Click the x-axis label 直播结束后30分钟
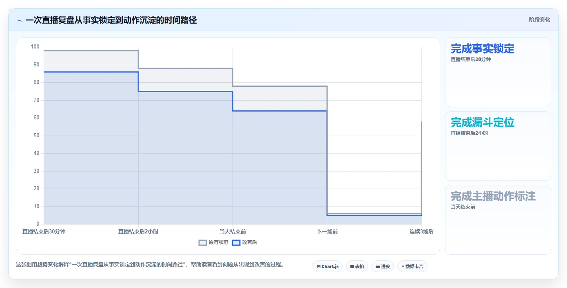Viewport: 567px width, 288px height. point(44,231)
